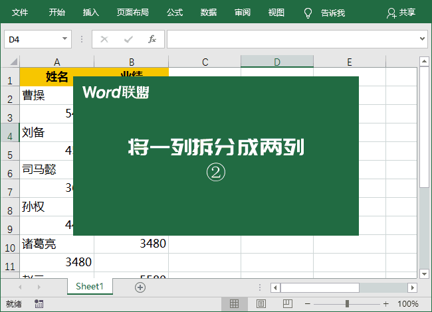Screen dimensions: 432x312
Task: Select the Sheet1 tab
Action: (90, 286)
